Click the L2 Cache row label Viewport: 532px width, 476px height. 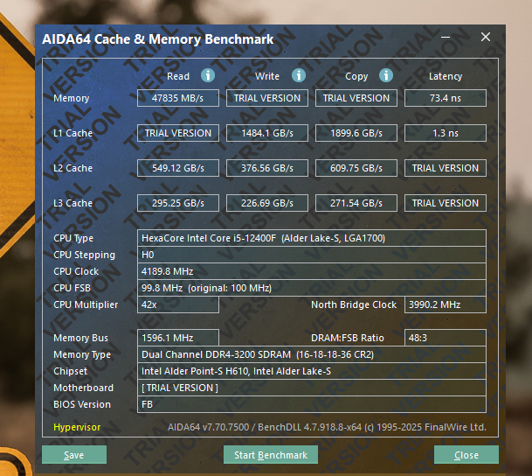(73, 168)
